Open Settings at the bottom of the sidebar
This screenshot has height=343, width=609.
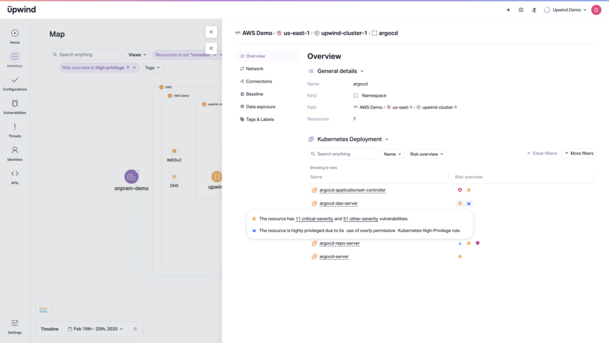coord(14,322)
